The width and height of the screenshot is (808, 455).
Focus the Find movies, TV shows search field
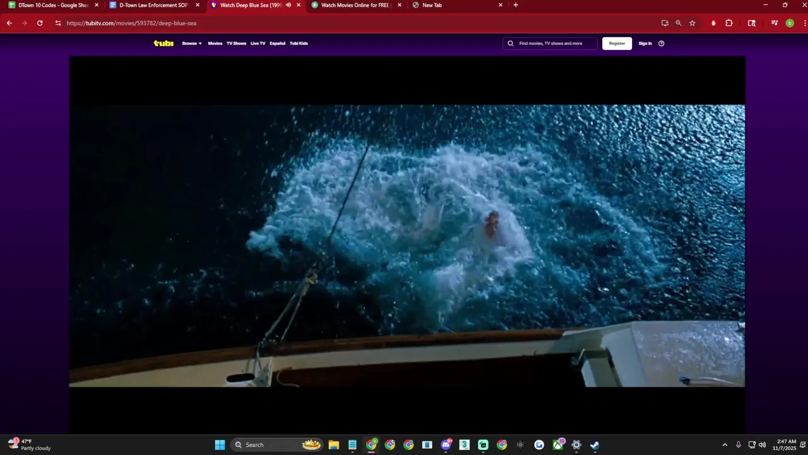pyautogui.click(x=550, y=44)
